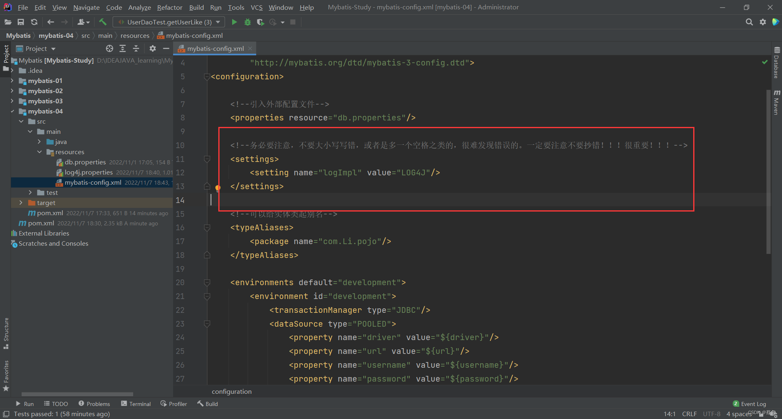Click the Save All toolbar icon
Image resolution: width=782 pixels, height=419 pixels.
[x=21, y=22]
